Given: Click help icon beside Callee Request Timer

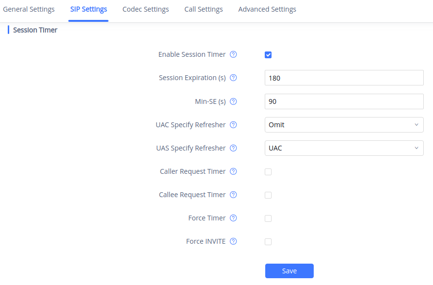Looking at the screenshot, I should (233, 195).
